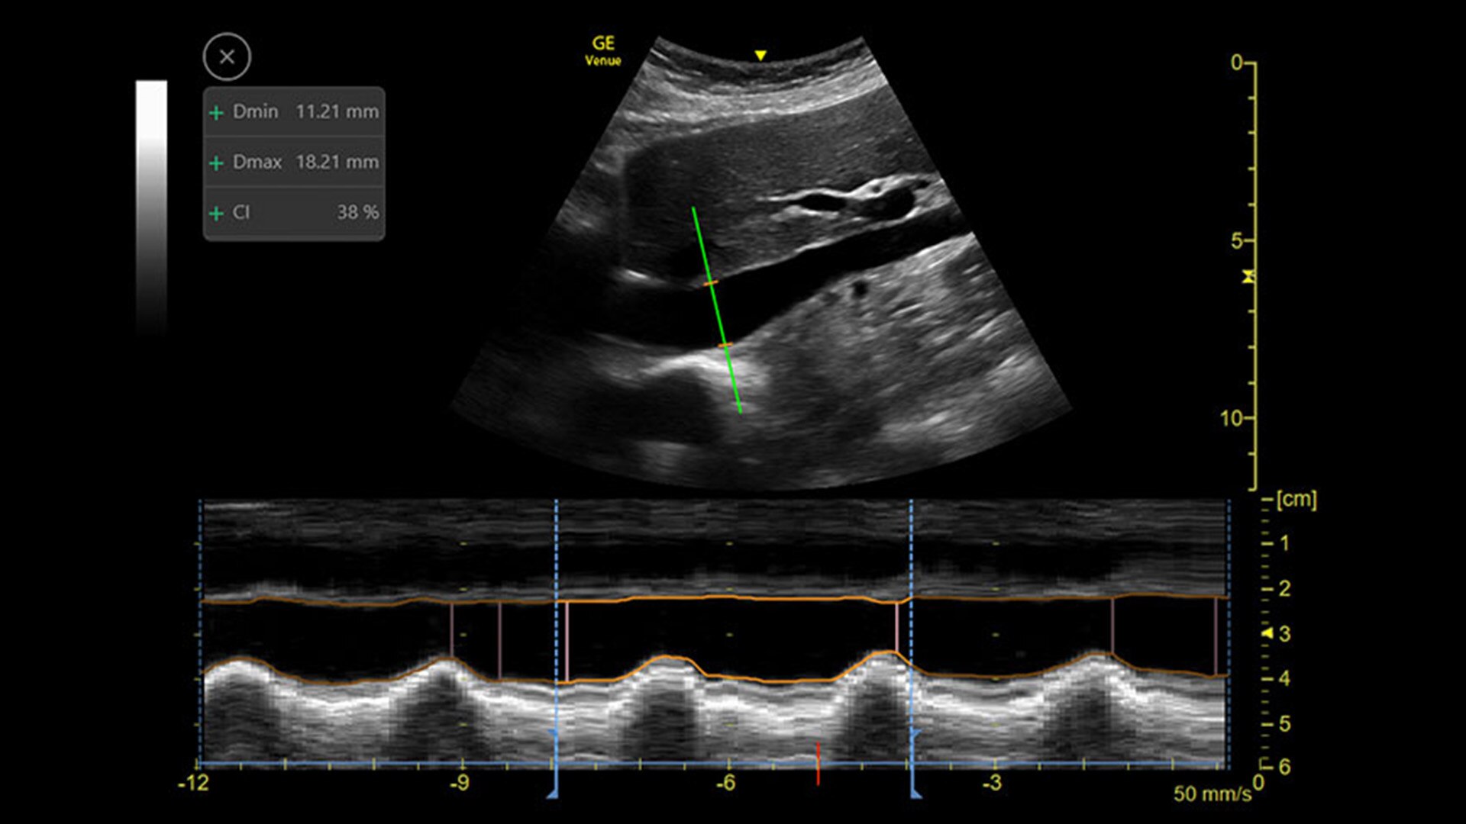This screenshot has width=1466, height=824.
Task: Click the right blue cycle handle below the timeline
Action: [915, 793]
